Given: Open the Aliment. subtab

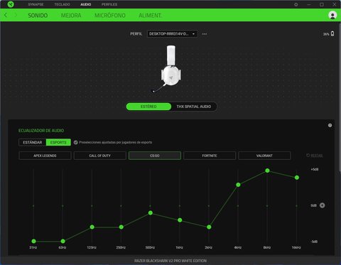Looking at the screenshot, I should point(150,16).
